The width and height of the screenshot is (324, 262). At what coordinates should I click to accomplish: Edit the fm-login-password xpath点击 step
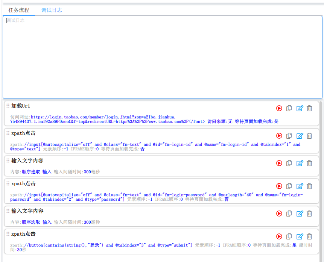300,186
